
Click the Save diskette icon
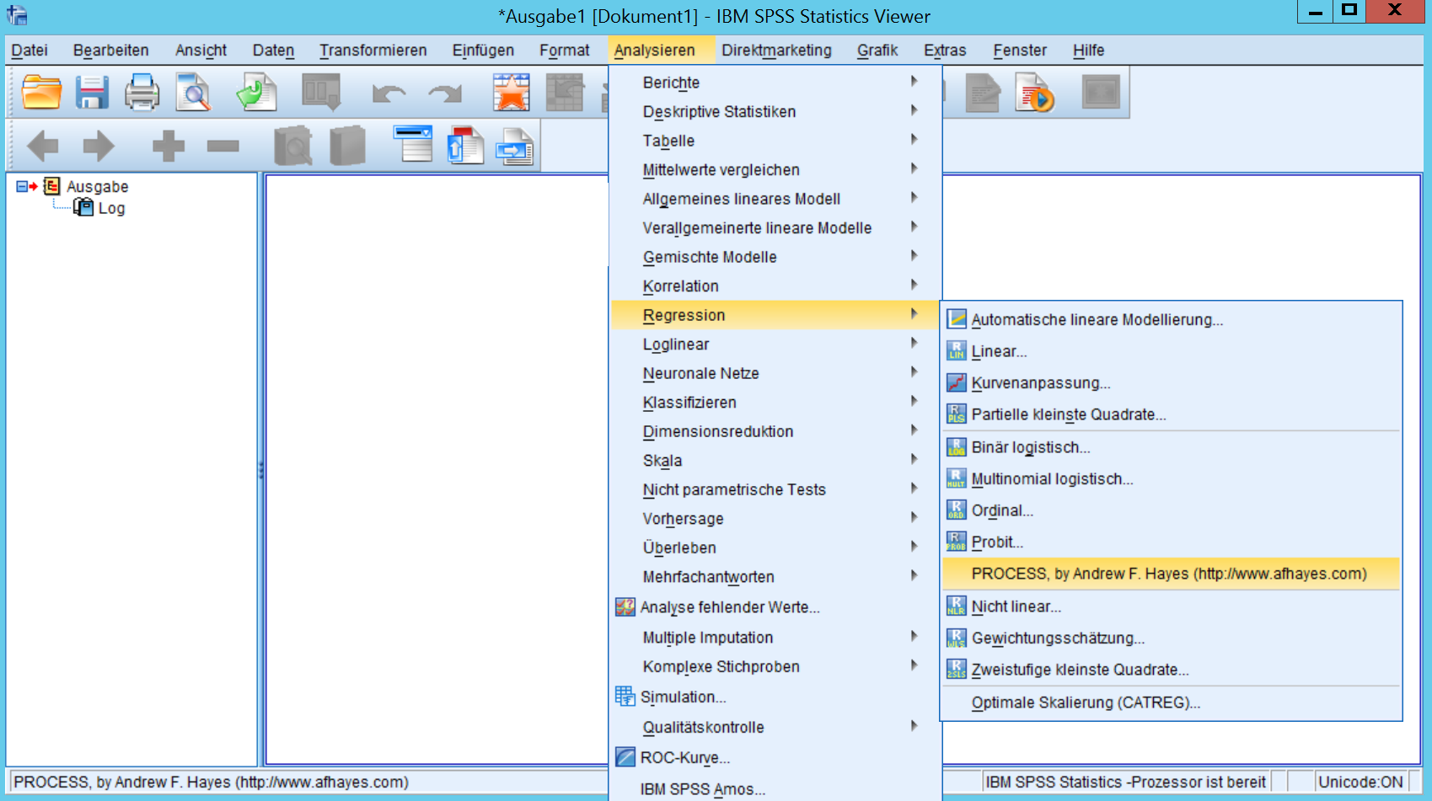tap(92, 92)
